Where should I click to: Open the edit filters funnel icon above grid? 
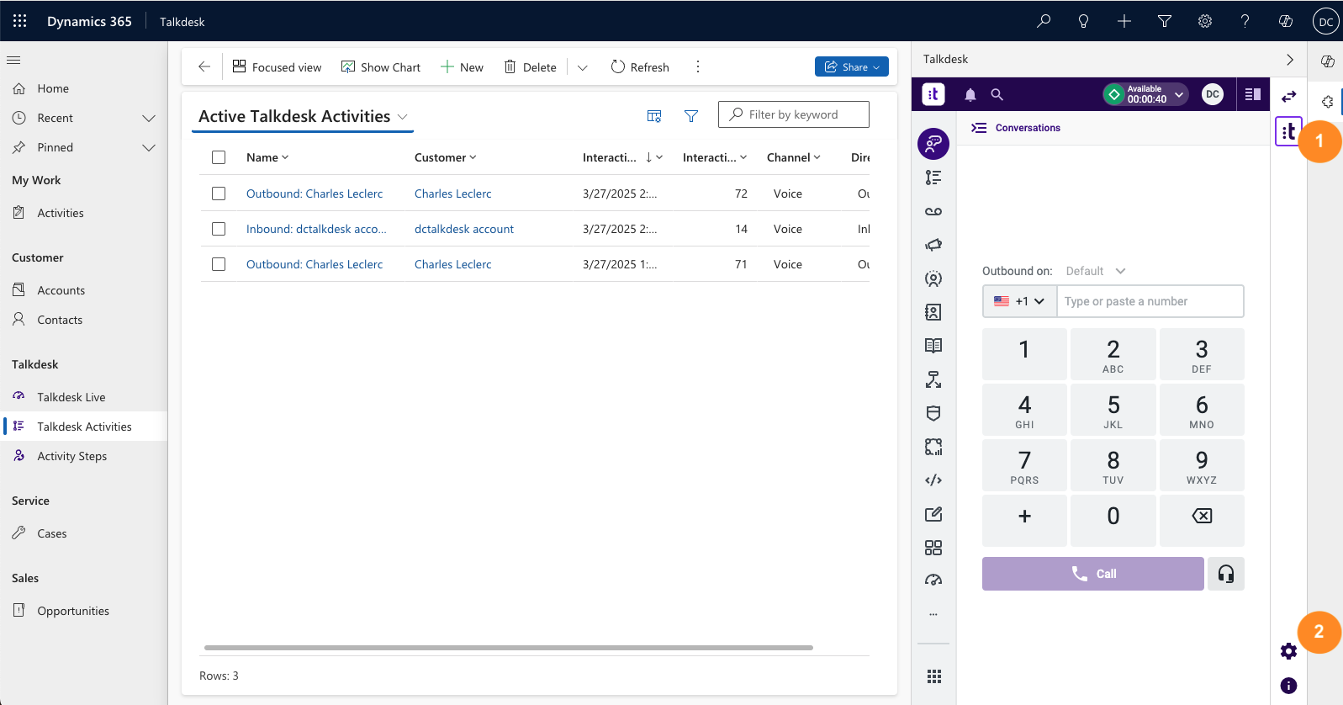click(x=691, y=116)
